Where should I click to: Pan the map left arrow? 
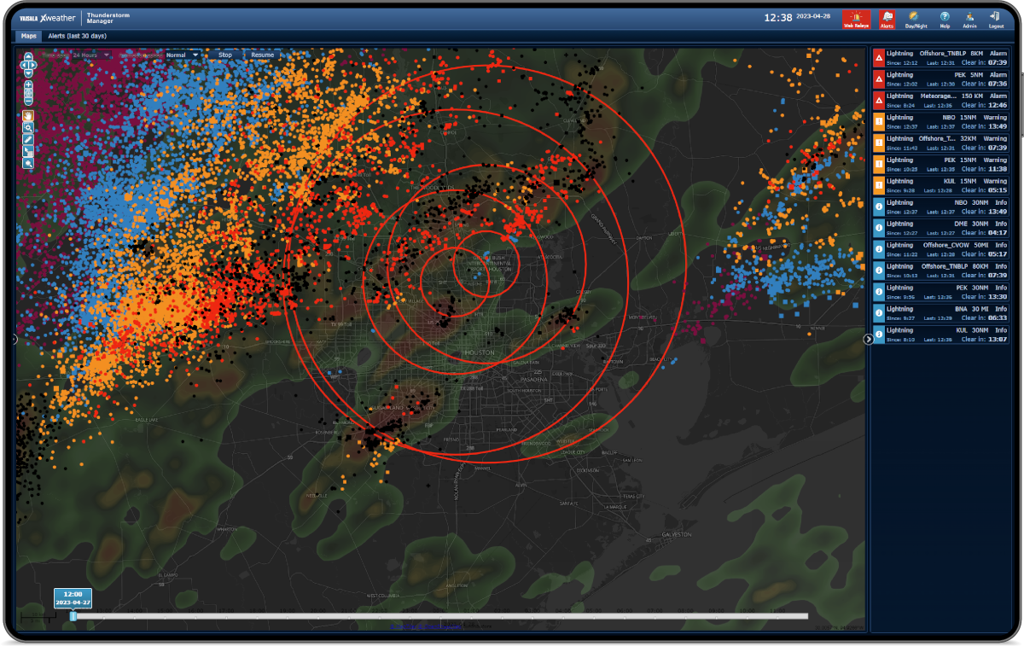[24, 65]
